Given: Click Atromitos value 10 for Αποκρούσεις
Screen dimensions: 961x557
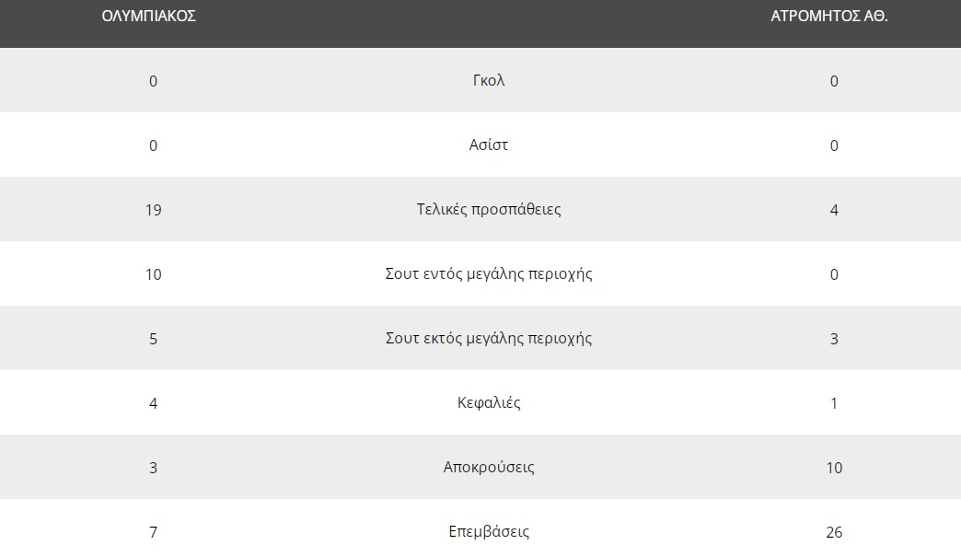Looking at the screenshot, I should pos(834,468).
